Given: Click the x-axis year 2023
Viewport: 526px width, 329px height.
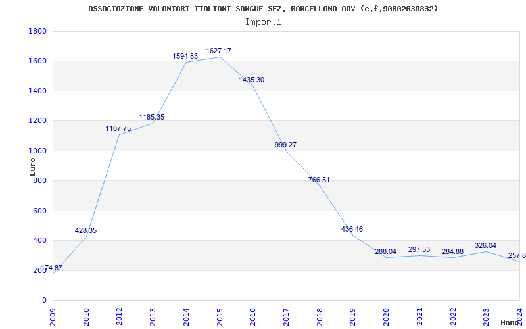Looking at the screenshot, I should pyautogui.click(x=486, y=317).
